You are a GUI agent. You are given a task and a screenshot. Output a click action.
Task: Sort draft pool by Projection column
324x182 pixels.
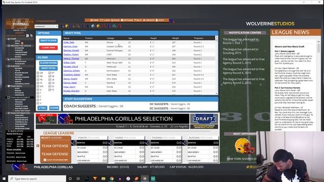coord(198,38)
